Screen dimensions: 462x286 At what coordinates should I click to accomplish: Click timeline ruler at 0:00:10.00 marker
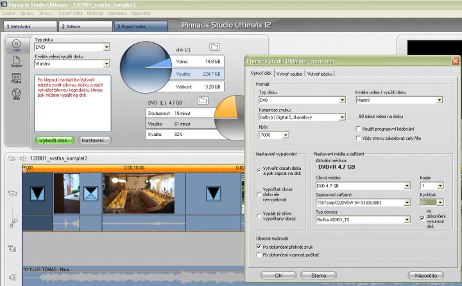134,168
